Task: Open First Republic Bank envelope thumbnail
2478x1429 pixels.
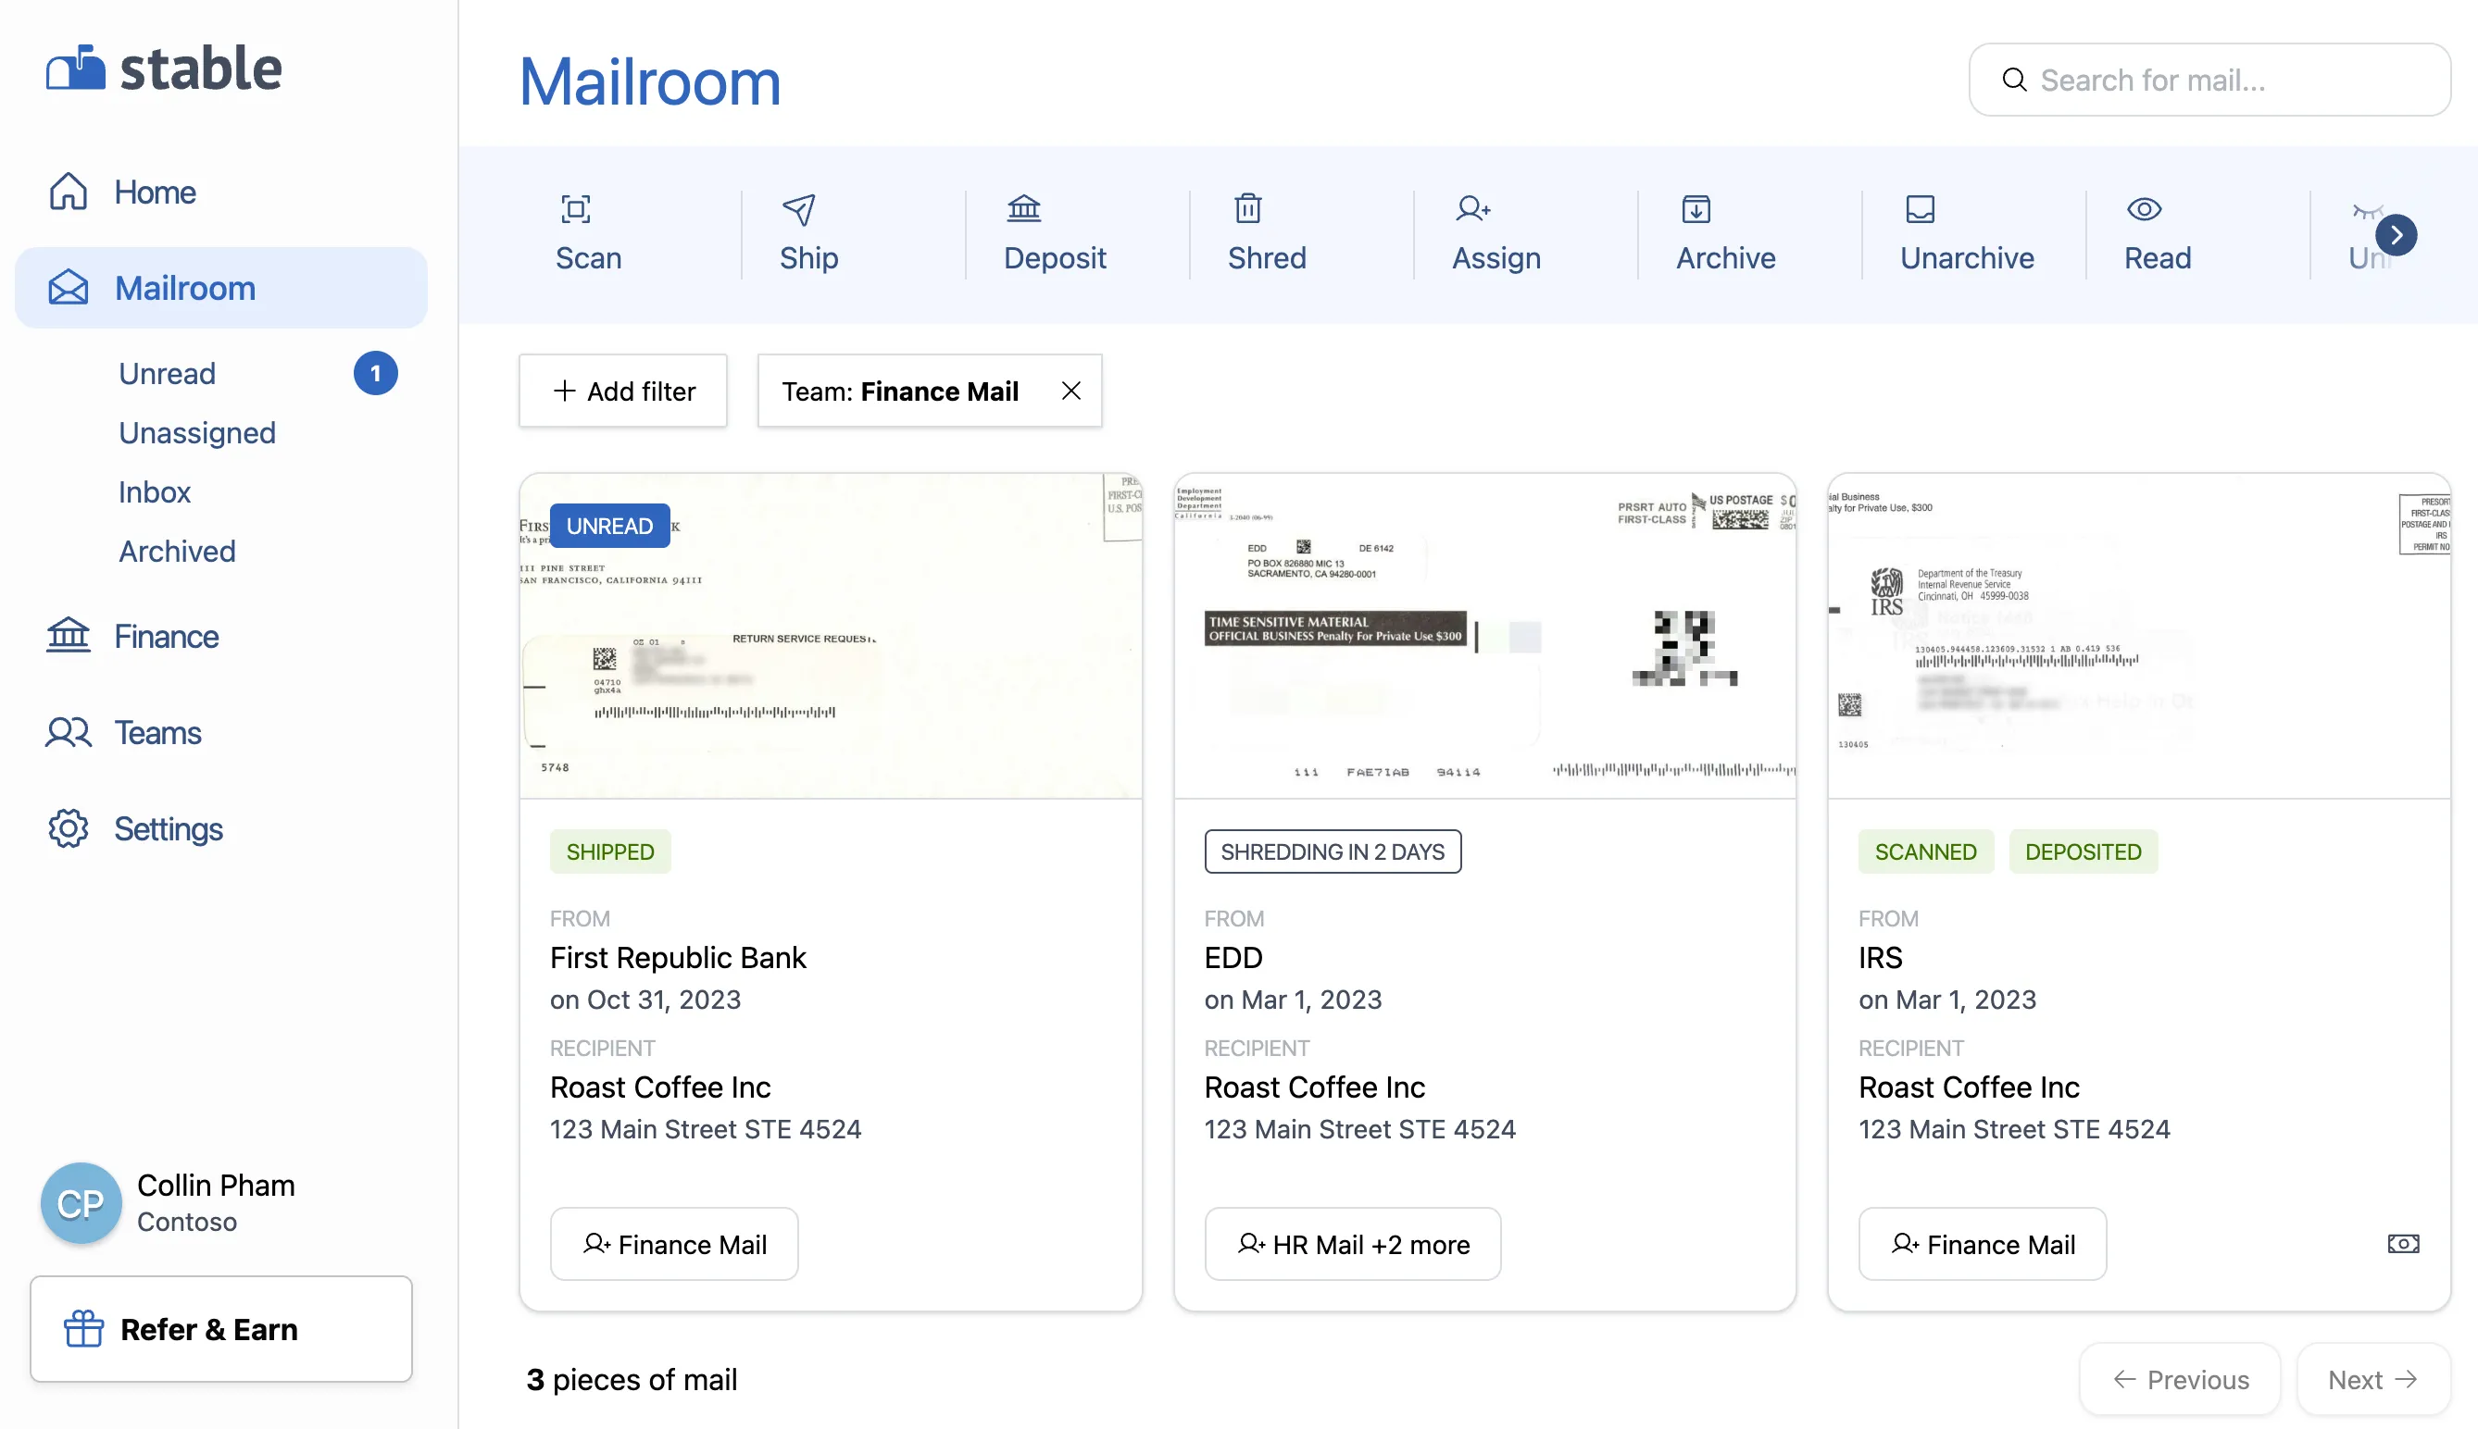Action: 831,636
